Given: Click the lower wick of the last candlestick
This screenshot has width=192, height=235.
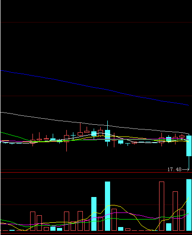Looking at the screenshot, I should pos(189,163).
